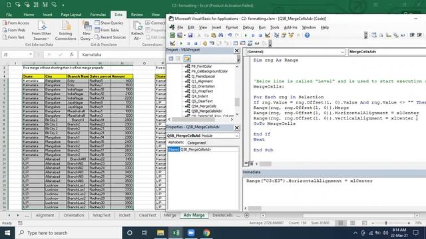
Task: Switch to Page Break Preview in status bar
Action: (364, 223)
